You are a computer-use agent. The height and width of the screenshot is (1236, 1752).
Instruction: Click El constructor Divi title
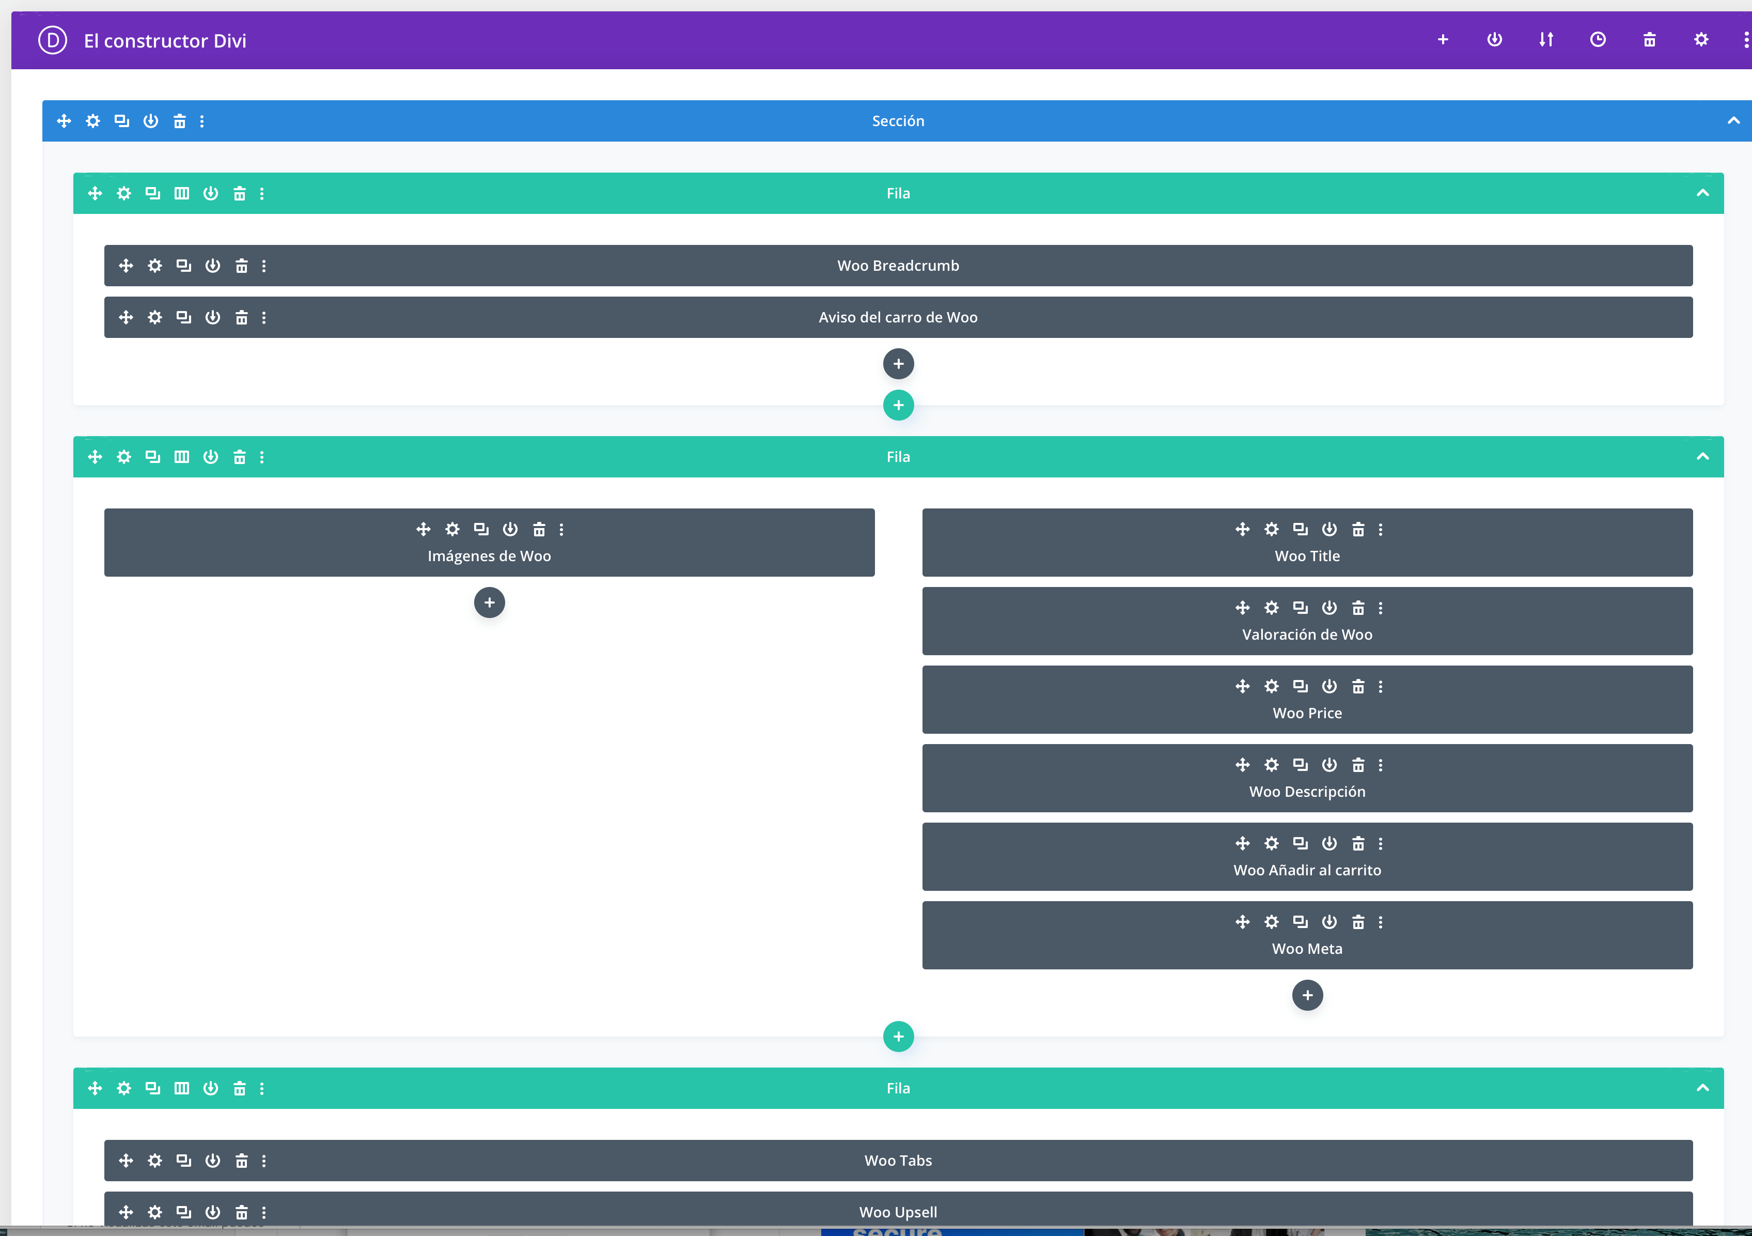click(165, 40)
